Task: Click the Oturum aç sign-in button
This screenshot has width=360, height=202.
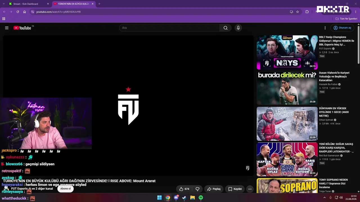Action: pyautogui.click(x=342, y=28)
